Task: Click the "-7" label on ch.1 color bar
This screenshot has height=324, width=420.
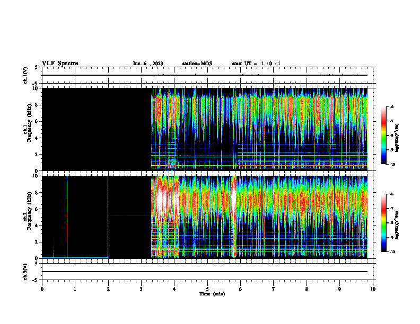Action: click(x=391, y=121)
